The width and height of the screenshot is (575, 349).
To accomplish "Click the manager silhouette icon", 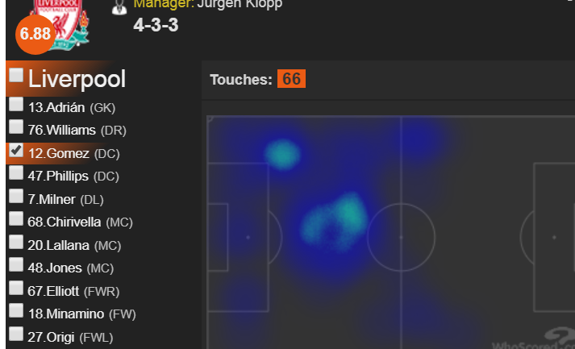I will coord(119,6).
